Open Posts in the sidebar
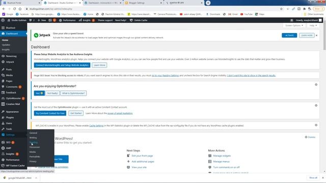The width and height of the screenshot is (326, 183). [14, 70]
